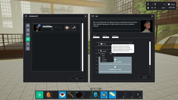The height and width of the screenshot is (100, 178).
Task: Open the flag tab in Community sidebar
Action: tap(28, 34)
